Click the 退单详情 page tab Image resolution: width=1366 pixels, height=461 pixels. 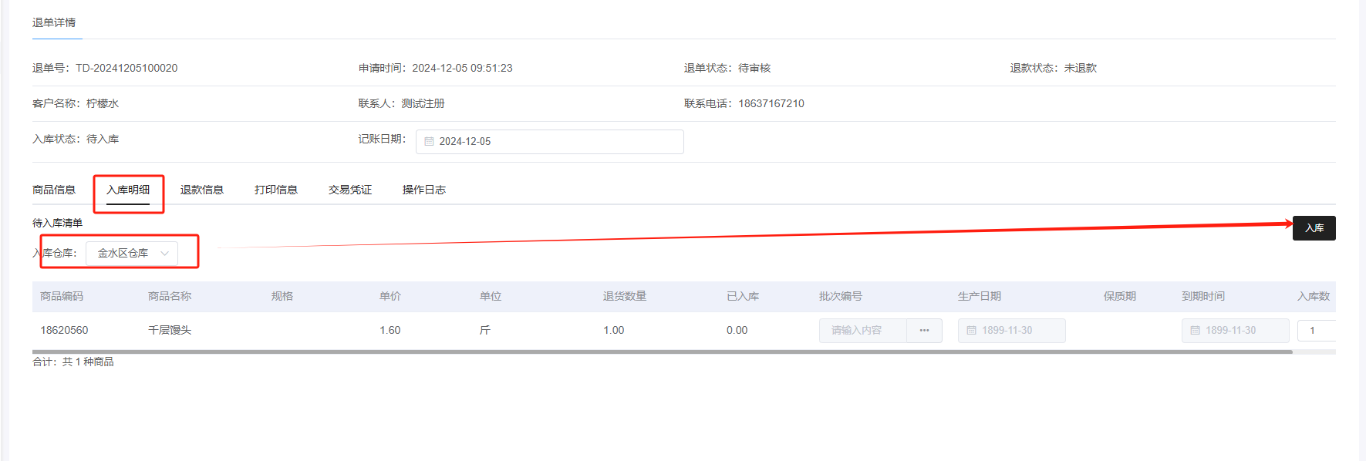pos(54,23)
